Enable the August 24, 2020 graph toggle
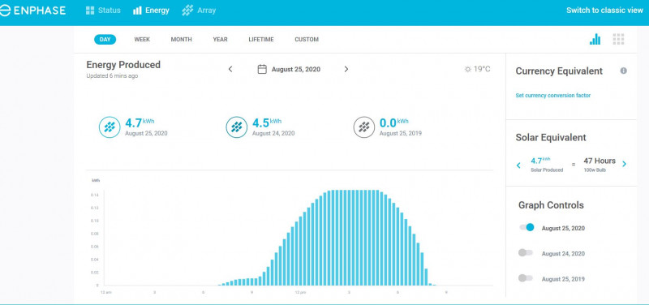 click(526, 253)
